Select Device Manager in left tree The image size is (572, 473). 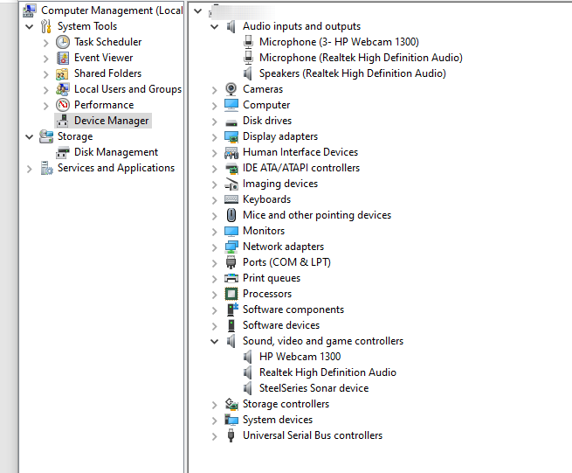point(111,121)
